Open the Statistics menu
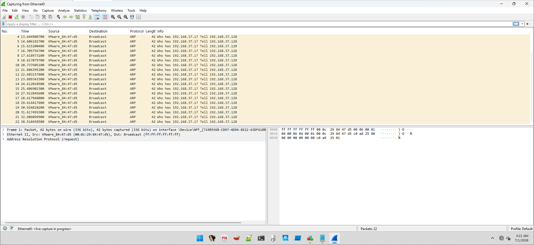The width and height of the screenshot is (534, 245). 80,11
